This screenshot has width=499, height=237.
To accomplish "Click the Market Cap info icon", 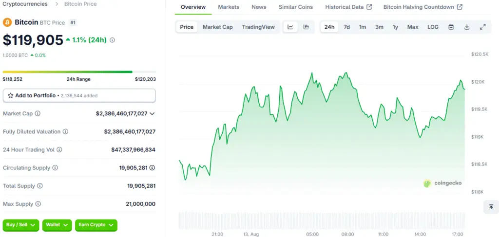I will [x=38, y=113].
